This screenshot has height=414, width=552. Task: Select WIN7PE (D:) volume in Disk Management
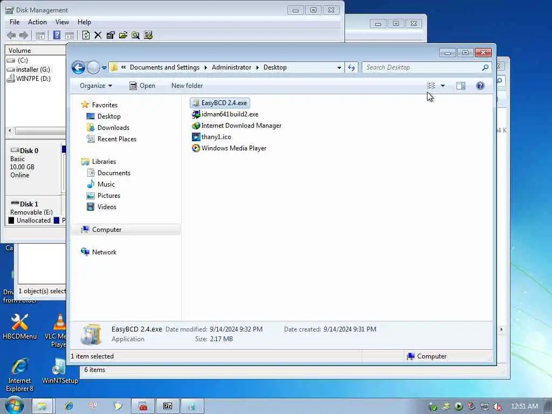(x=29, y=79)
